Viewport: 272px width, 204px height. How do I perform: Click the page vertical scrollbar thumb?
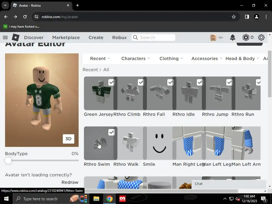(269, 74)
